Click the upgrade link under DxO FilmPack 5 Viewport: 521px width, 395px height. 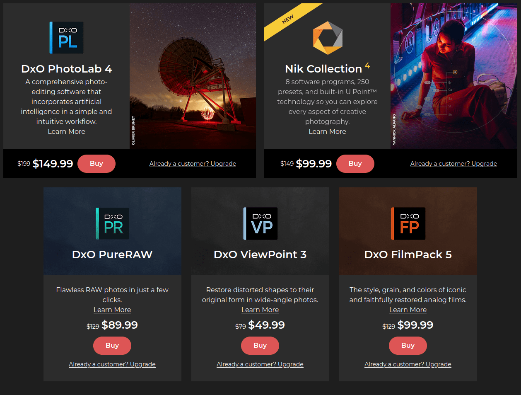click(408, 364)
